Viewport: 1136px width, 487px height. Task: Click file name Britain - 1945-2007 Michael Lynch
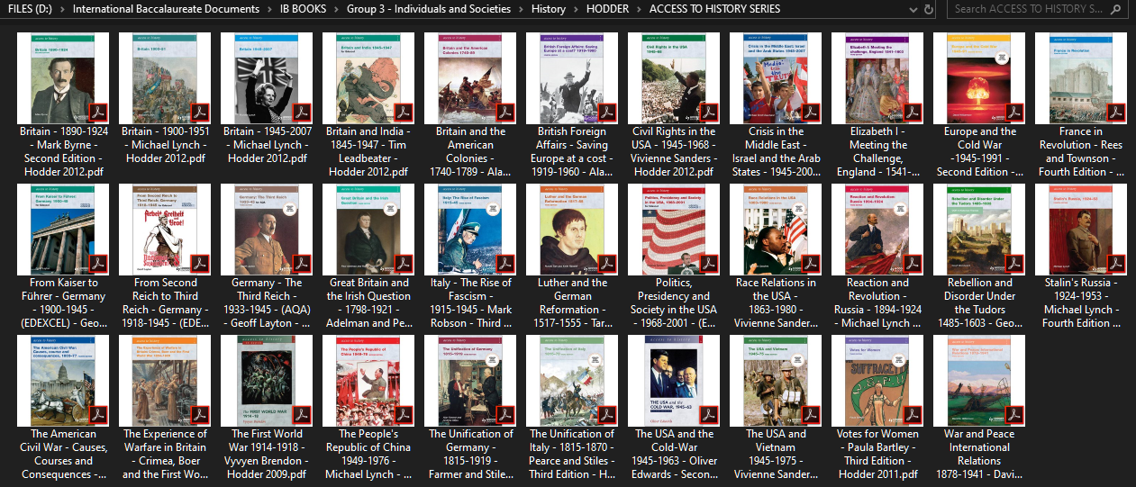coord(267,145)
